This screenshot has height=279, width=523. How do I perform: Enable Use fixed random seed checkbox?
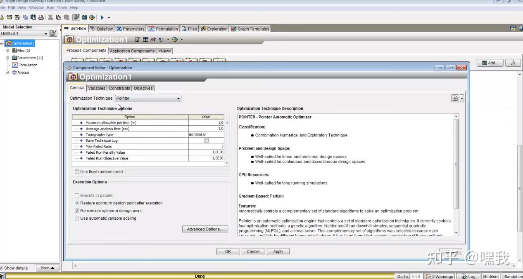[x=77, y=172]
